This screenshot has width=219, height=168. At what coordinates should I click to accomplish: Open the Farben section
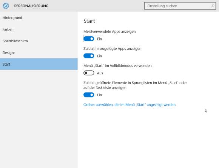click(8, 29)
